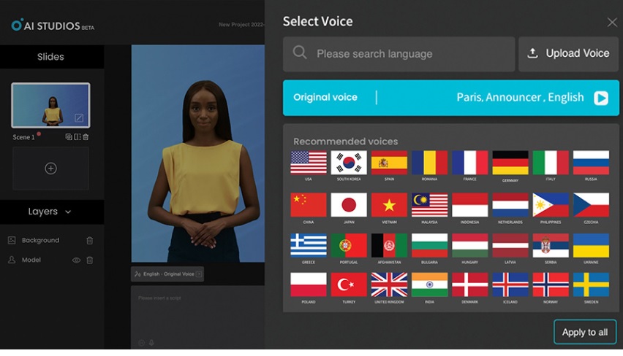
Task: Click the duplicate scene icon under Scene 1
Action: [69, 136]
